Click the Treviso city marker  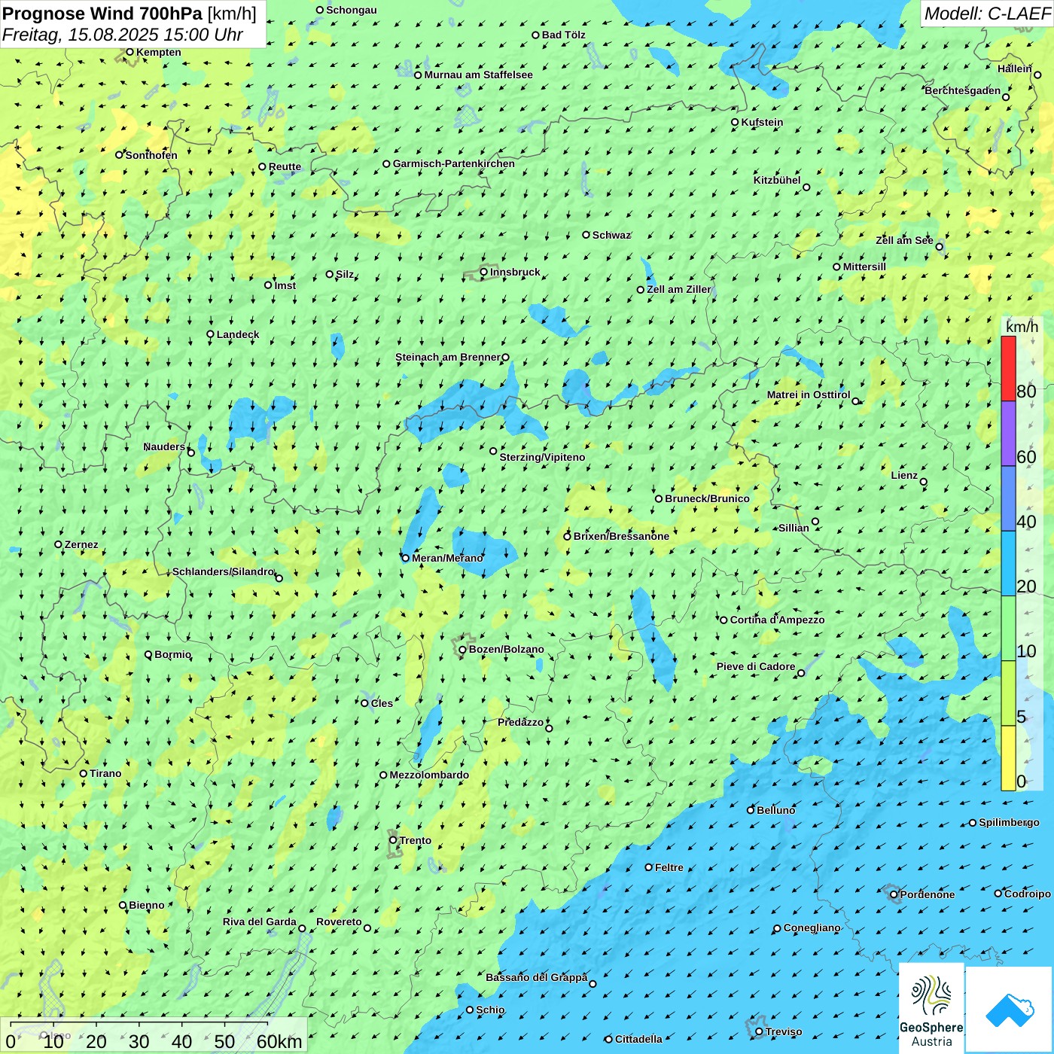pyautogui.click(x=759, y=1031)
